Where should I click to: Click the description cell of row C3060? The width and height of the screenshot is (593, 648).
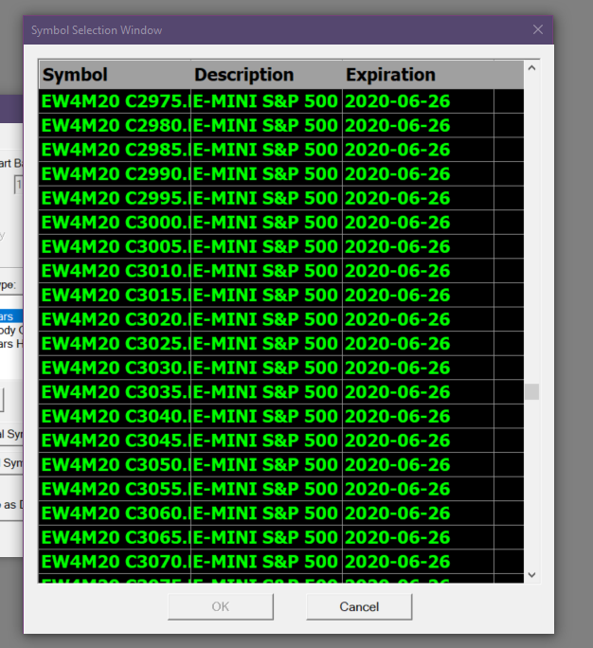tap(266, 513)
